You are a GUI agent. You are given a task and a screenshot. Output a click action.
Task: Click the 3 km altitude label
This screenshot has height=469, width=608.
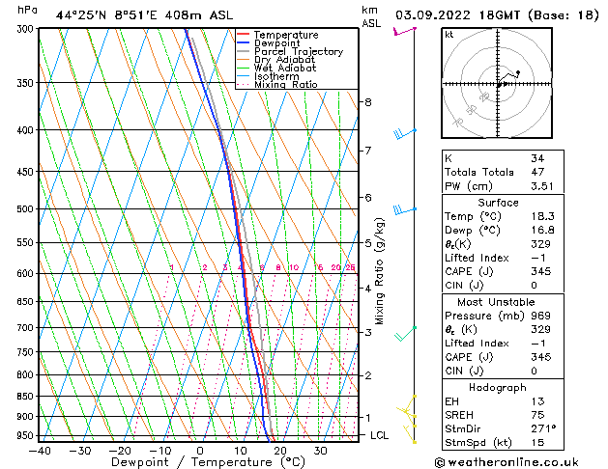(368, 332)
